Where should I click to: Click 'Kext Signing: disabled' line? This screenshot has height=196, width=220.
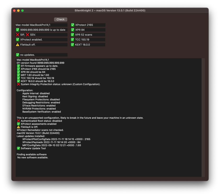[35, 96]
